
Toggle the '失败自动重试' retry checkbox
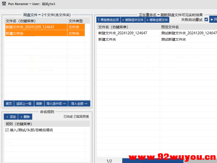click(206, 20)
